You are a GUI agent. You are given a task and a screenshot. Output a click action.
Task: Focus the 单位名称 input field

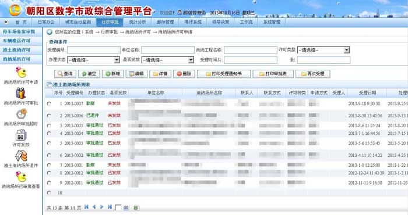[x=168, y=50]
